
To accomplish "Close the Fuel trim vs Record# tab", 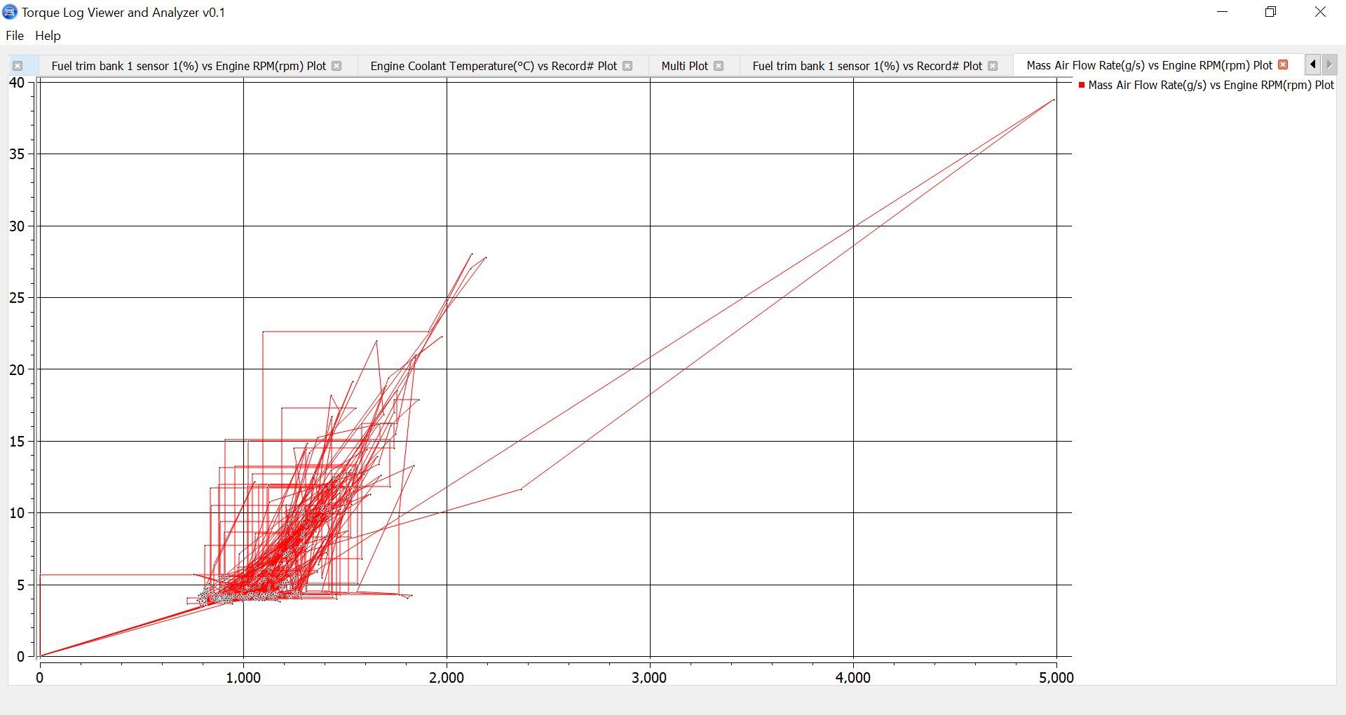I will tap(993, 66).
